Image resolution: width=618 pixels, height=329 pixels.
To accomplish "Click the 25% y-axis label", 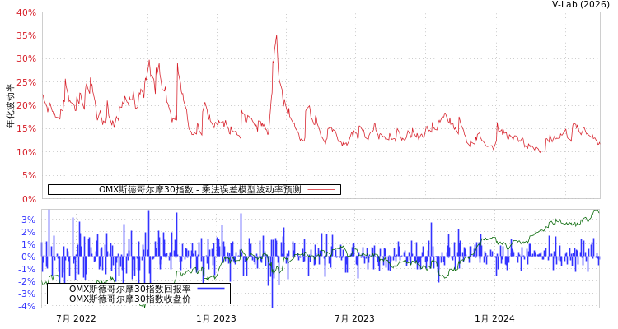I will pyautogui.click(x=26, y=82).
